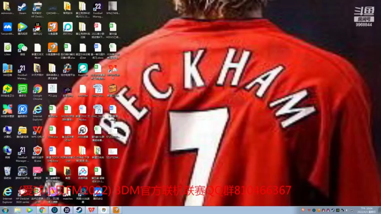Open the Baidu Netdisk cloud icon
This screenshot has height=214, width=381.
coord(82,173)
